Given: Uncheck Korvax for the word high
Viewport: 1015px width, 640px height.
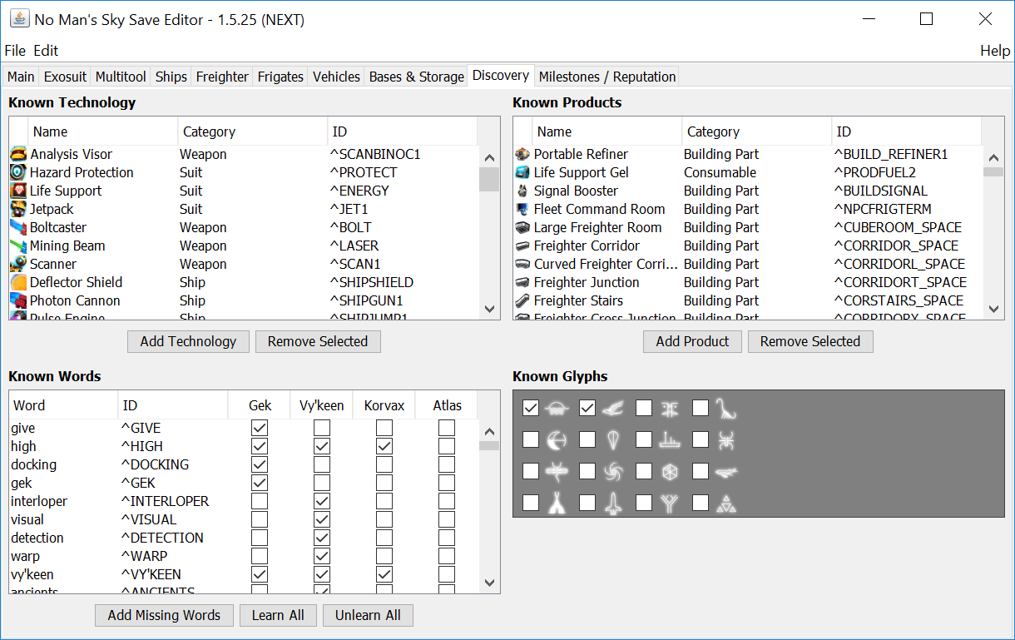Looking at the screenshot, I should tap(384, 446).
